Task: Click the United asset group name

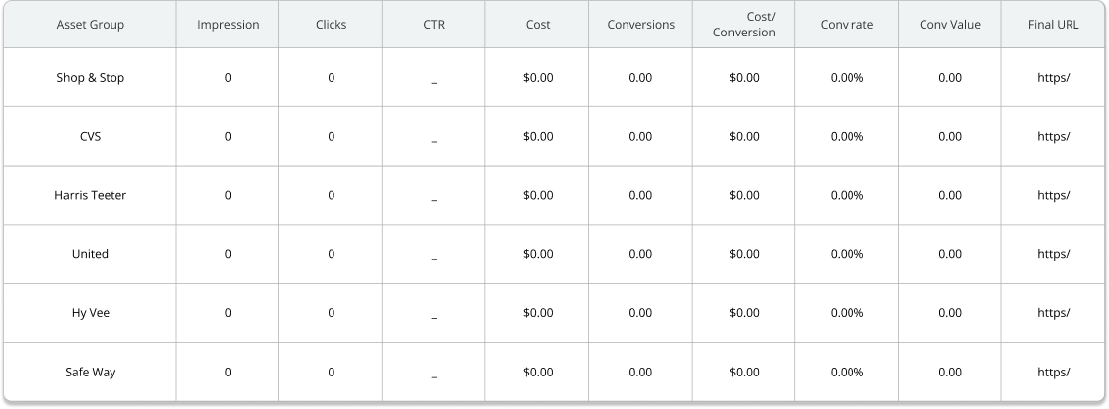Action: tap(90, 254)
